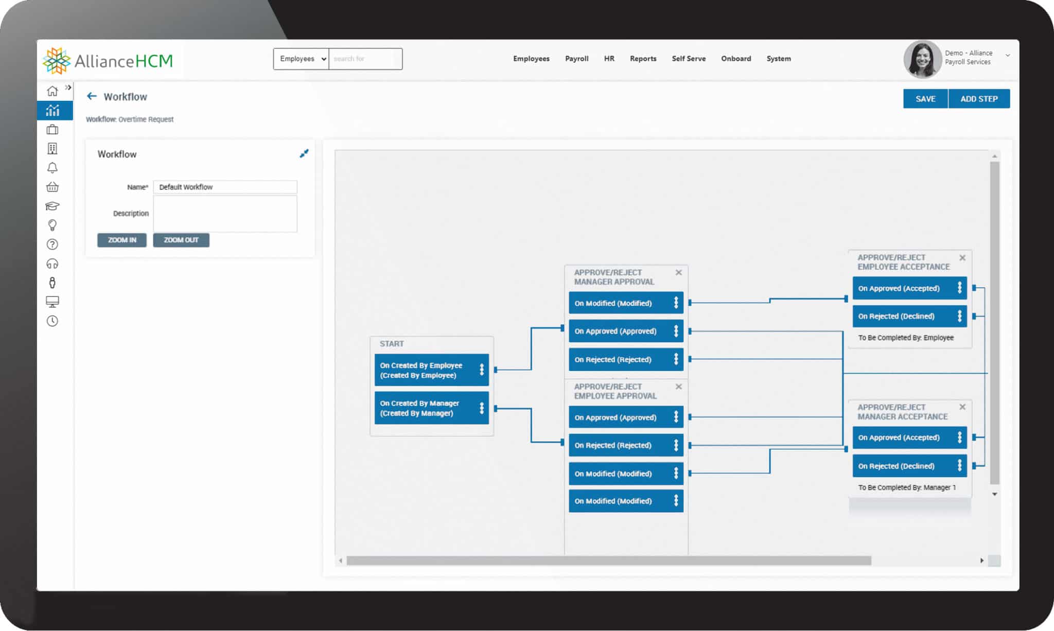
Task: Open the Employees search category dropdown
Action: pos(302,59)
